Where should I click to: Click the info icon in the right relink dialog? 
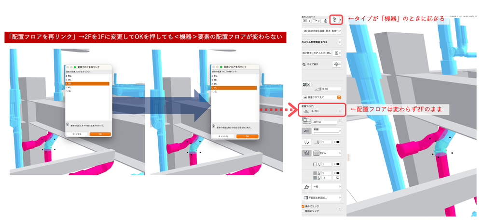(214, 127)
